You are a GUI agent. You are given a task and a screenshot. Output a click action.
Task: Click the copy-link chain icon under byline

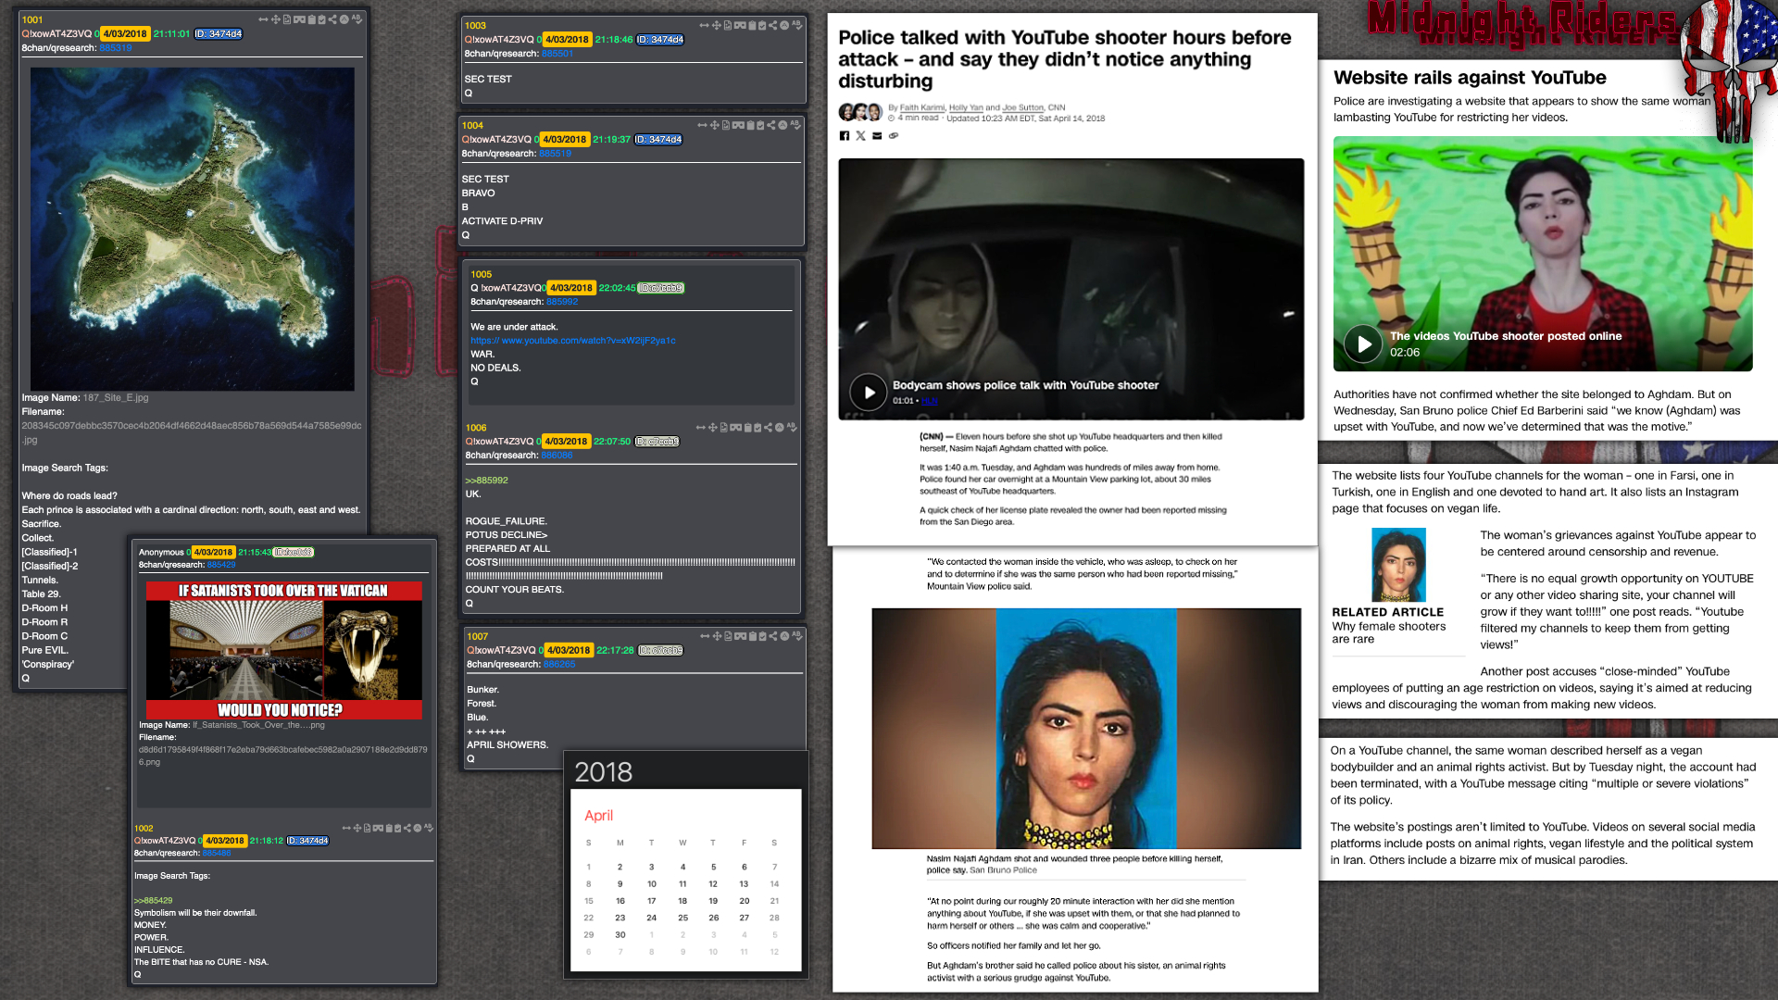click(894, 136)
